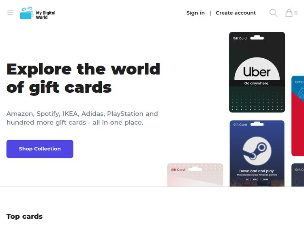304x228 pixels.
Task: Open the shopping bag cart icon
Action: [289, 13]
